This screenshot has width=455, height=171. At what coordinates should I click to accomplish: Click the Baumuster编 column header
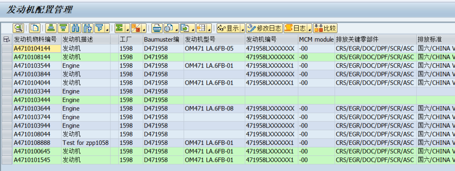click(163, 39)
